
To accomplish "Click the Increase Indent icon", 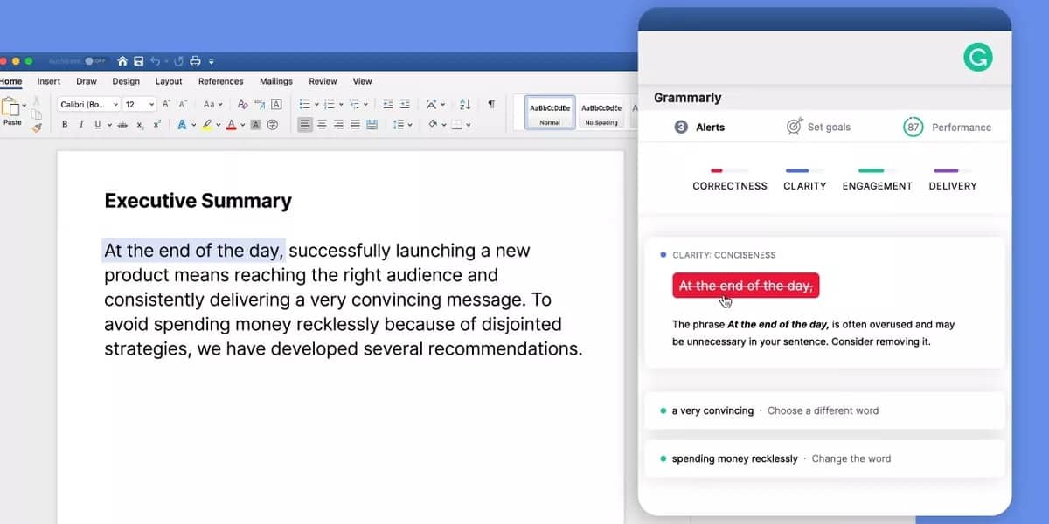I will [405, 104].
